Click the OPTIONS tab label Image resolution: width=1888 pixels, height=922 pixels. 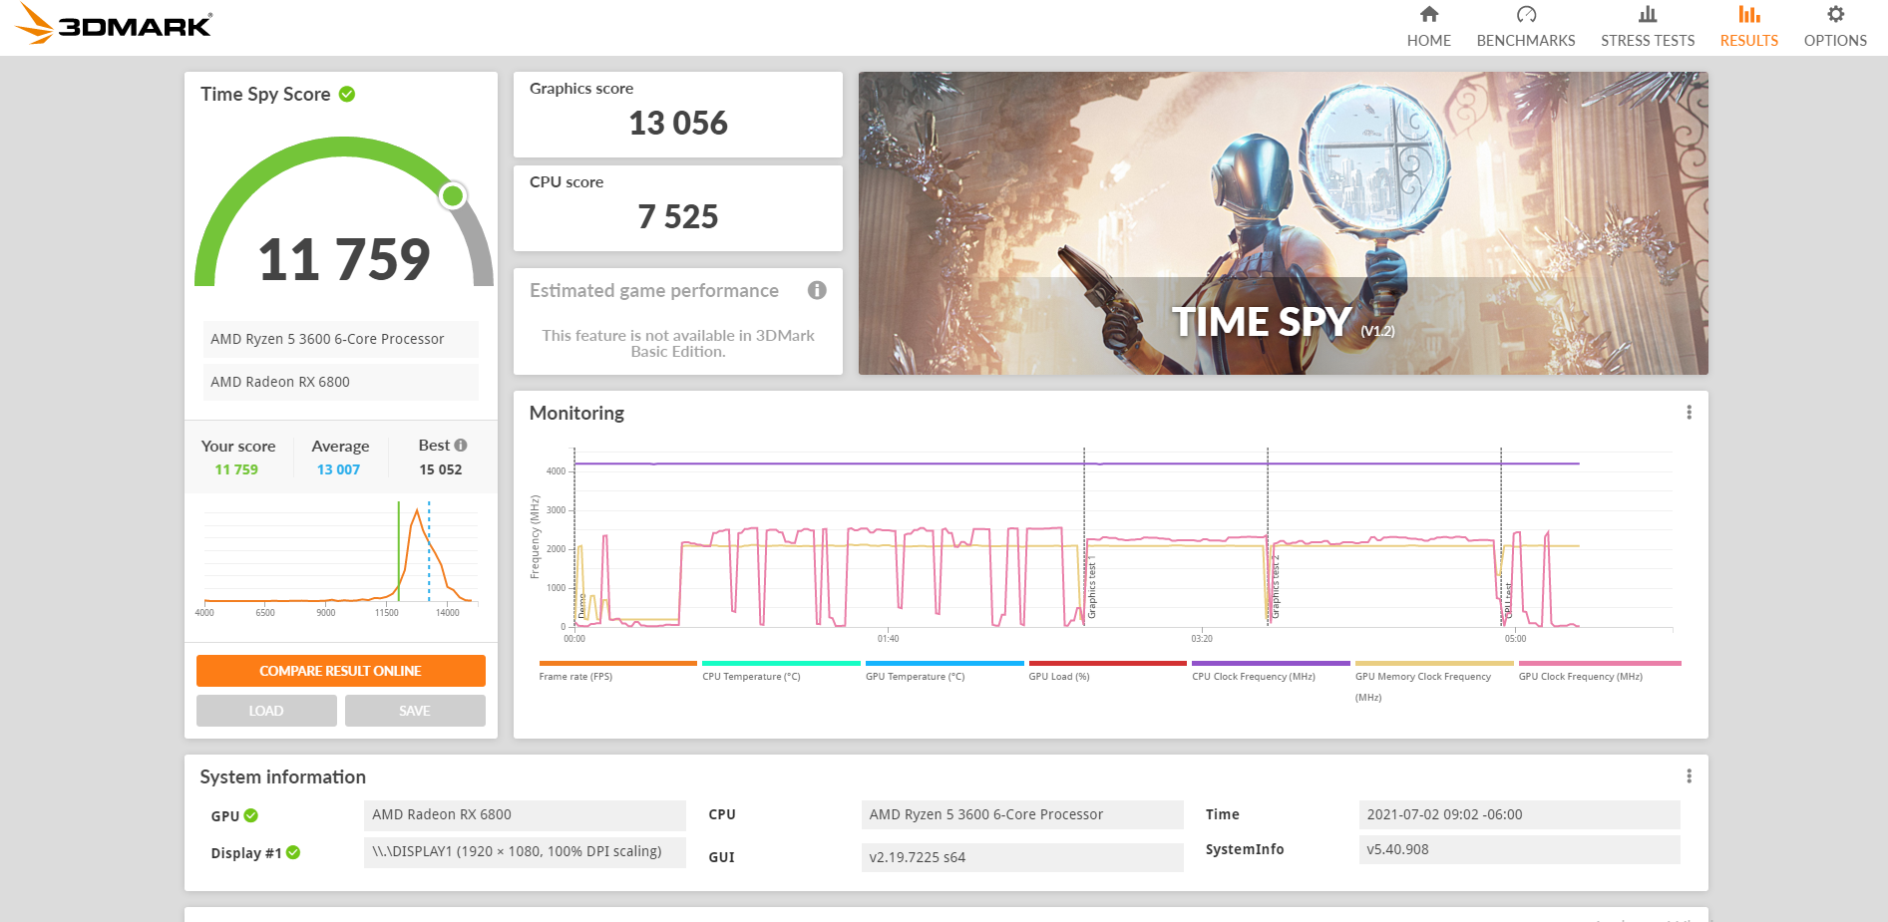tap(1835, 41)
